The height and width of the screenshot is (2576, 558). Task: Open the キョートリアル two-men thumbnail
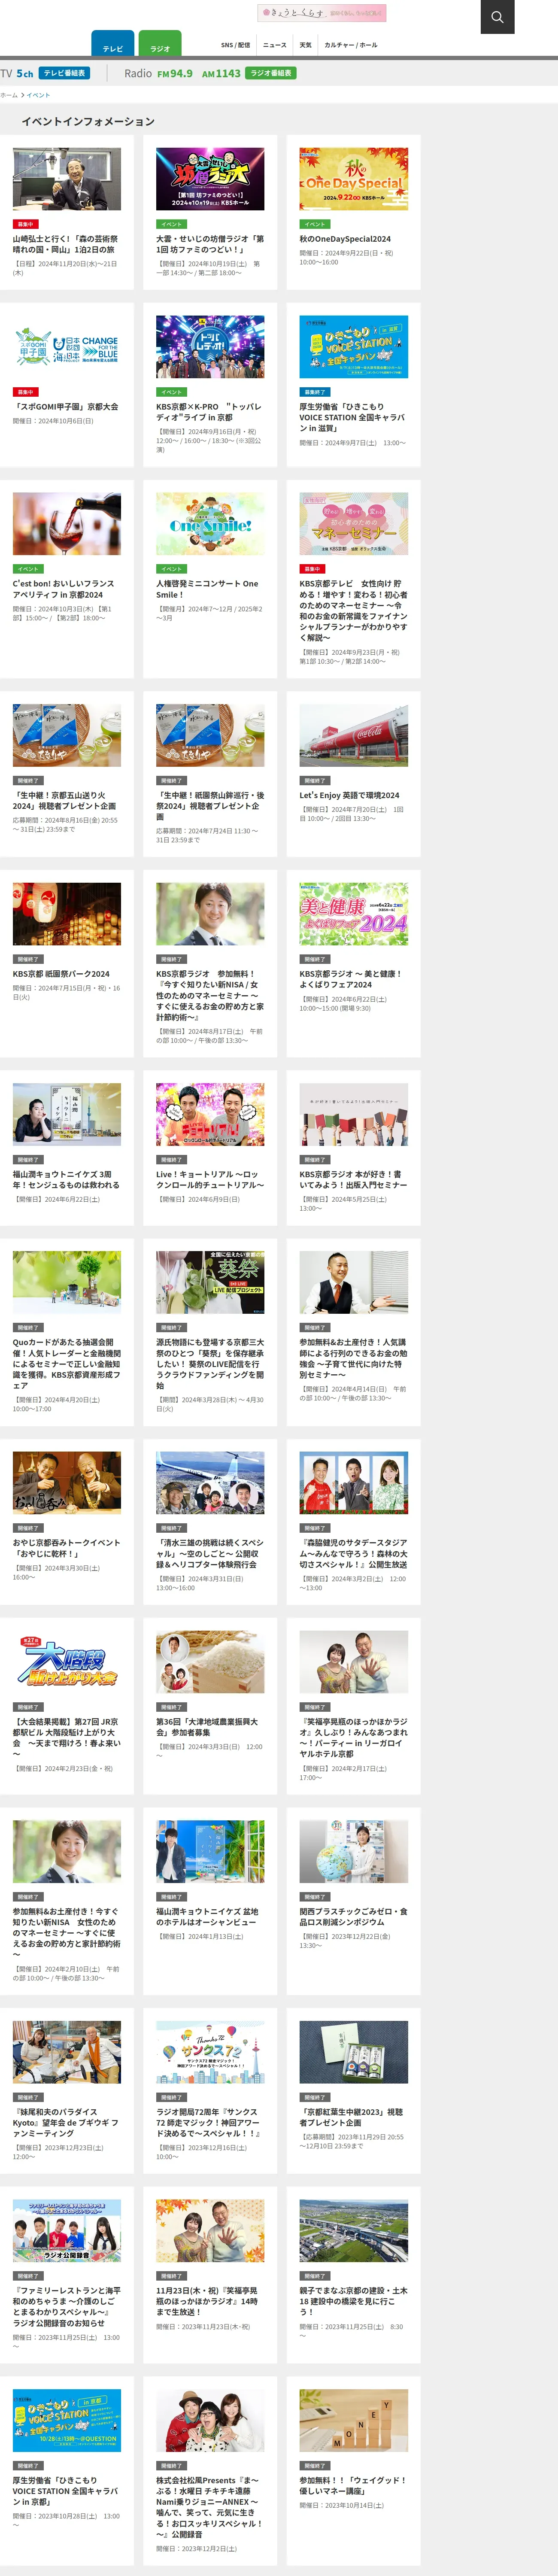point(210,1115)
